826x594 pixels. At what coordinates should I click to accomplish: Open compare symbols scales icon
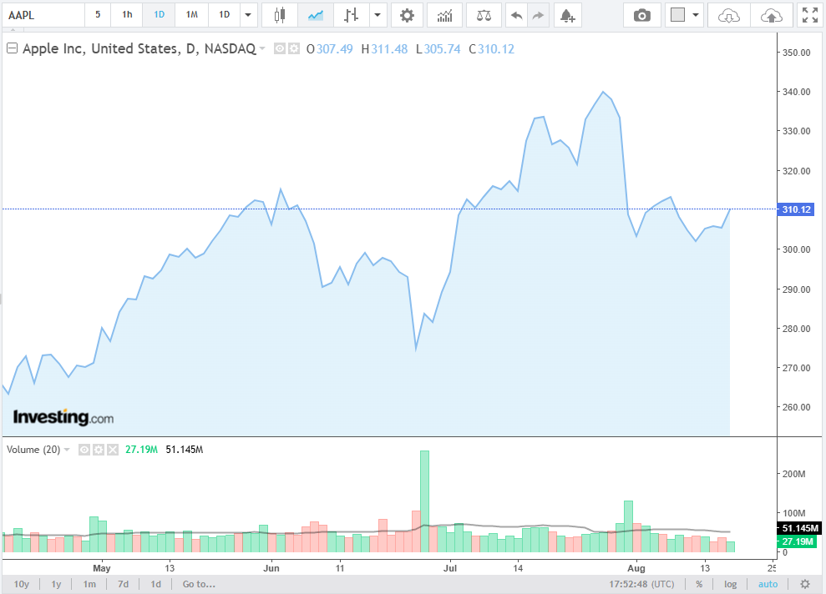click(484, 16)
